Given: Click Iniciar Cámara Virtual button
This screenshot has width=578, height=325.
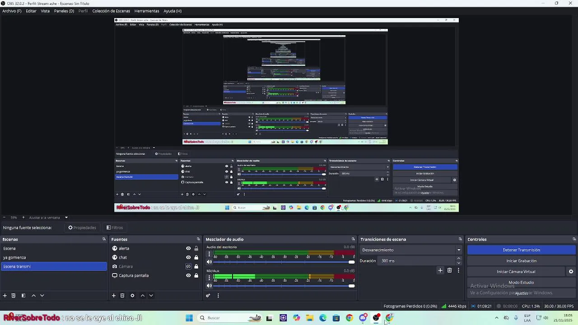Looking at the screenshot, I should pyautogui.click(x=516, y=272).
